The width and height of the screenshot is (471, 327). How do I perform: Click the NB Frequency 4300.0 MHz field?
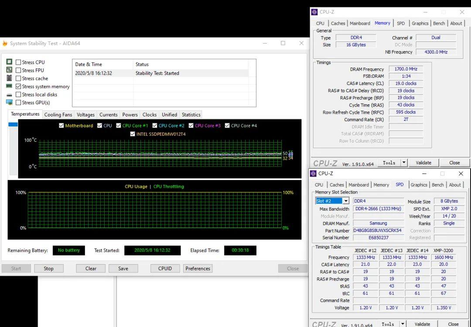[436, 52]
